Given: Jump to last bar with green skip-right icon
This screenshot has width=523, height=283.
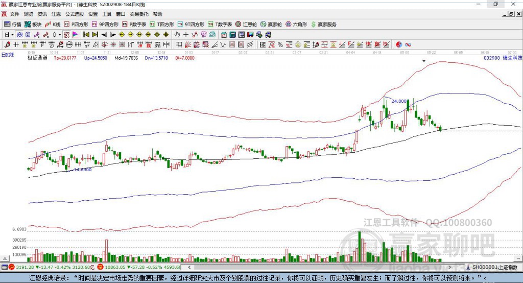Looking at the screenshot, I should click(x=95, y=35).
